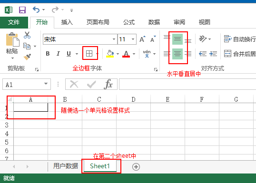Save the workbook with the floppy disk icon
256x183 pixels.
click(22, 10)
